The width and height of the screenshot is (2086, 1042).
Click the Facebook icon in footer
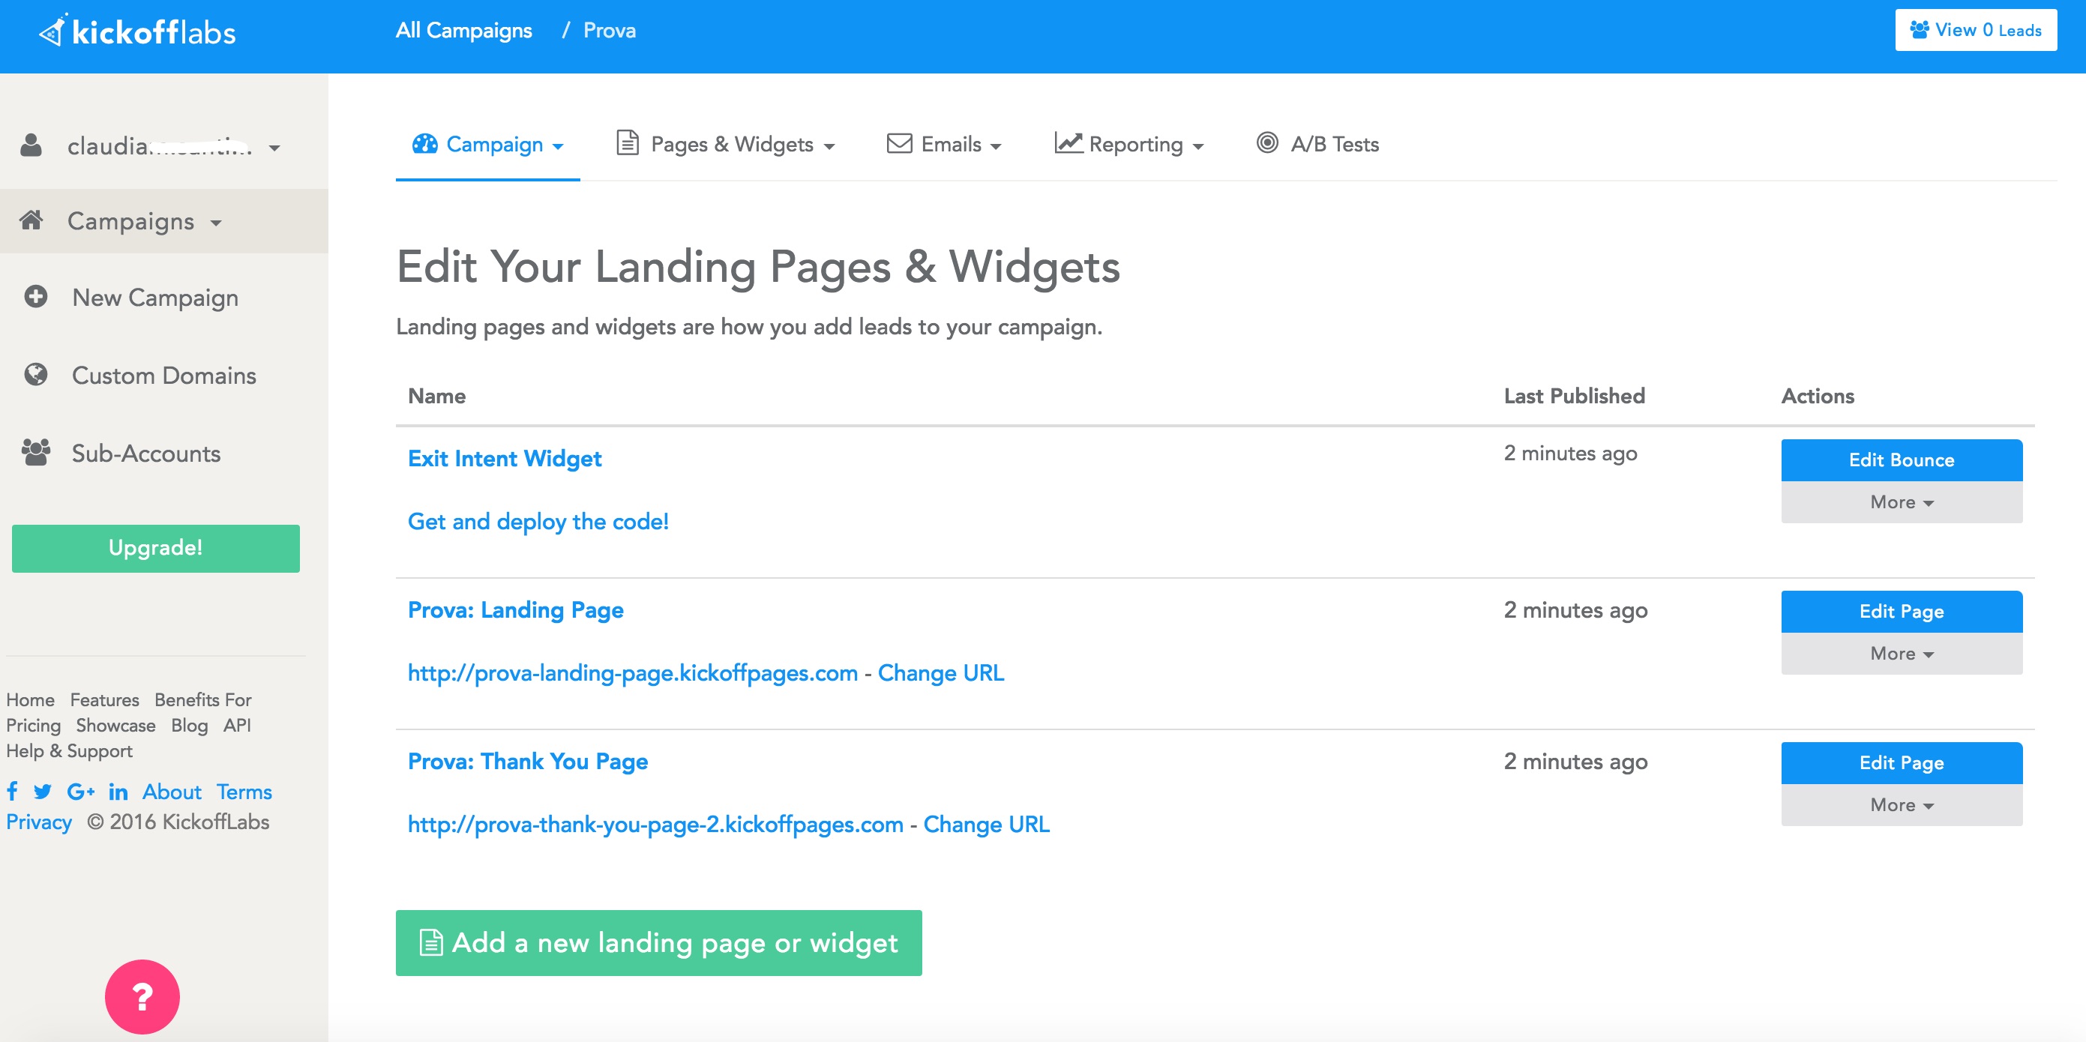[x=12, y=791]
